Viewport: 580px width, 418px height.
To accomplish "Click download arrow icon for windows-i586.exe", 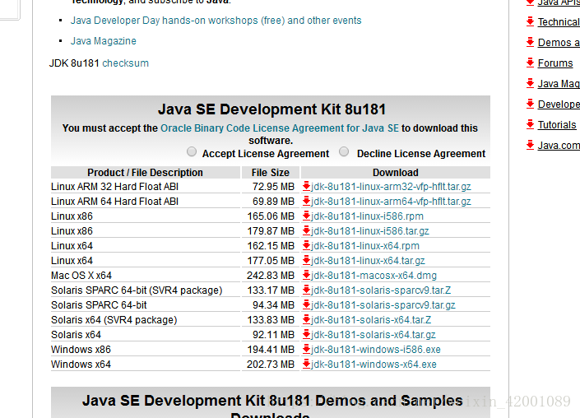I will [x=306, y=349].
